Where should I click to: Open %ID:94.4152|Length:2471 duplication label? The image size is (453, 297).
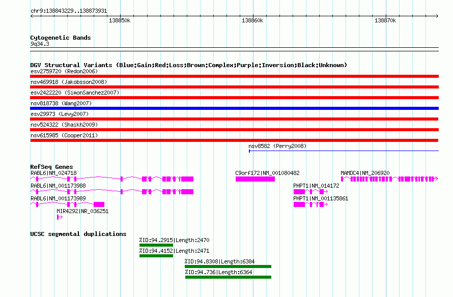coord(174,251)
